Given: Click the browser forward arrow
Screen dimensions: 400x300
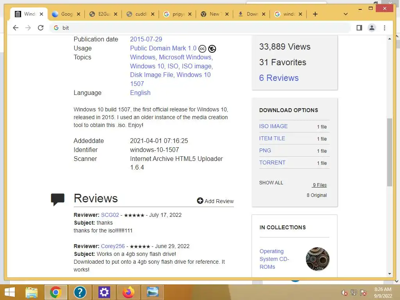Looking at the screenshot, I should click(x=28, y=28).
